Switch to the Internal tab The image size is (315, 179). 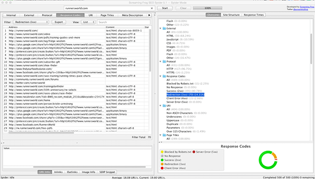[11, 15]
